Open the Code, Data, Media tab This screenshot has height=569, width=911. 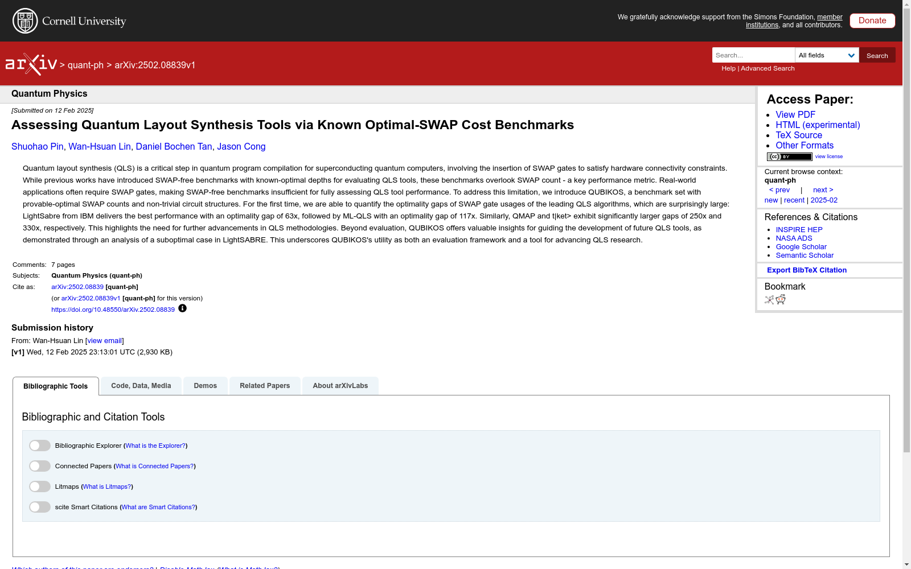[141, 386]
